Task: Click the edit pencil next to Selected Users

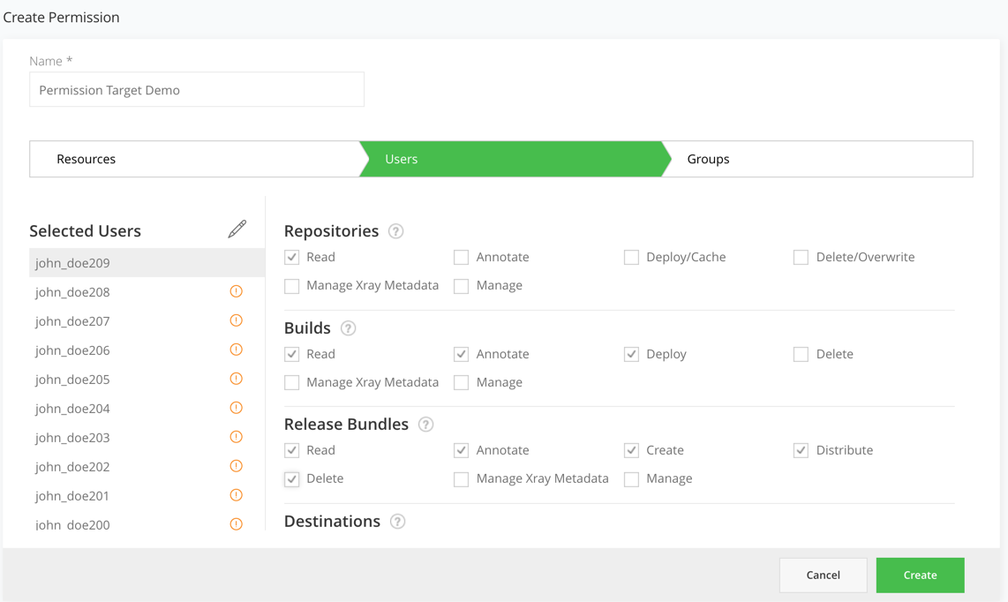Action: tap(237, 229)
